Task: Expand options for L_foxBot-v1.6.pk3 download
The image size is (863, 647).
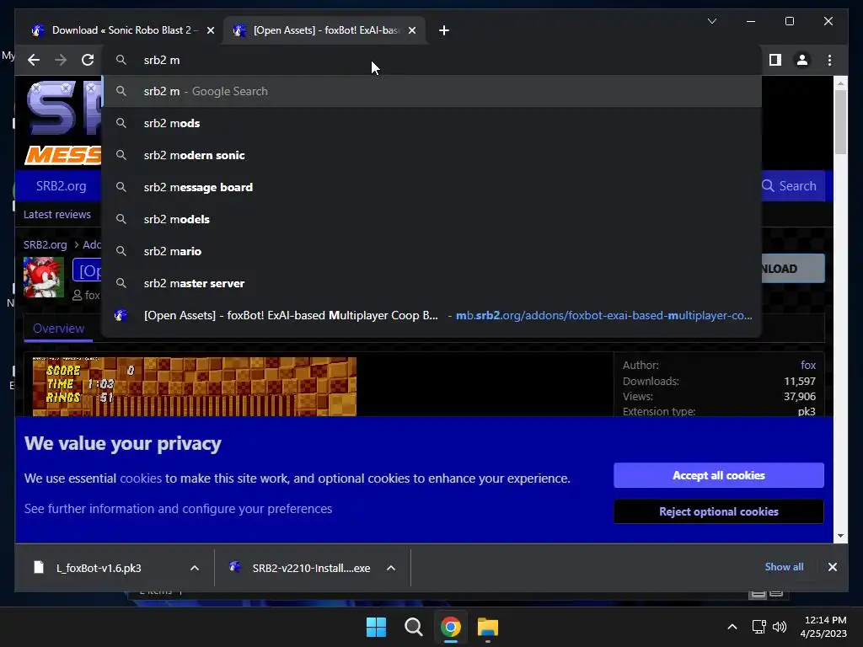Action: coord(195,568)
